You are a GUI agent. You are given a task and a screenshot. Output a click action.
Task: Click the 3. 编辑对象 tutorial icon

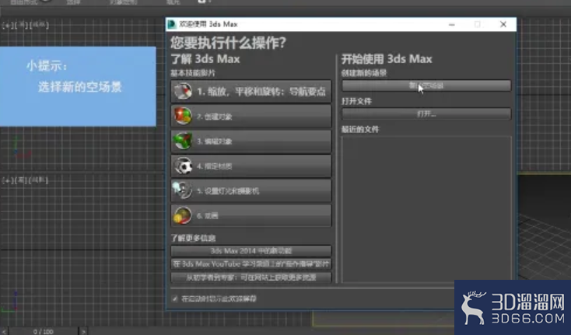tap(183, 141)
